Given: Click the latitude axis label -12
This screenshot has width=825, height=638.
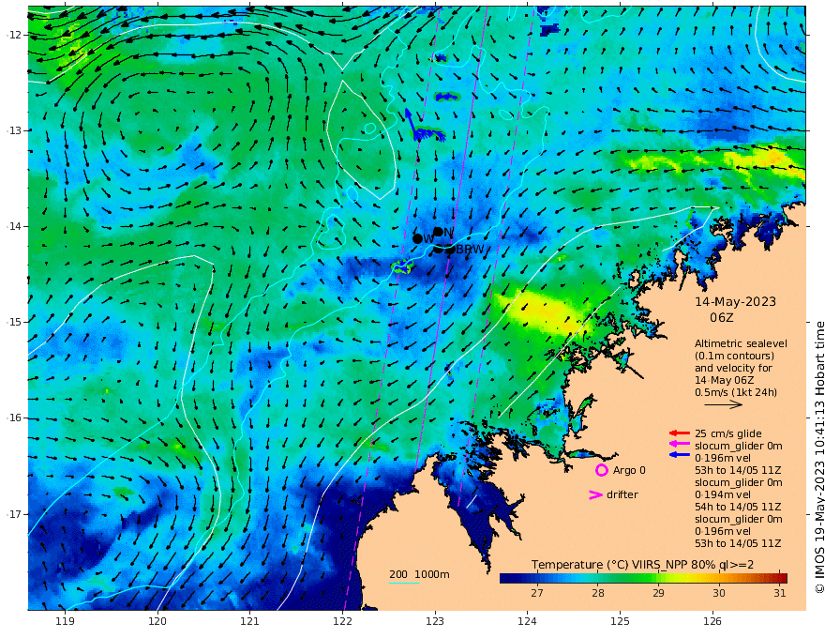Looking at the screenshot, I should (x=14, y=35).
